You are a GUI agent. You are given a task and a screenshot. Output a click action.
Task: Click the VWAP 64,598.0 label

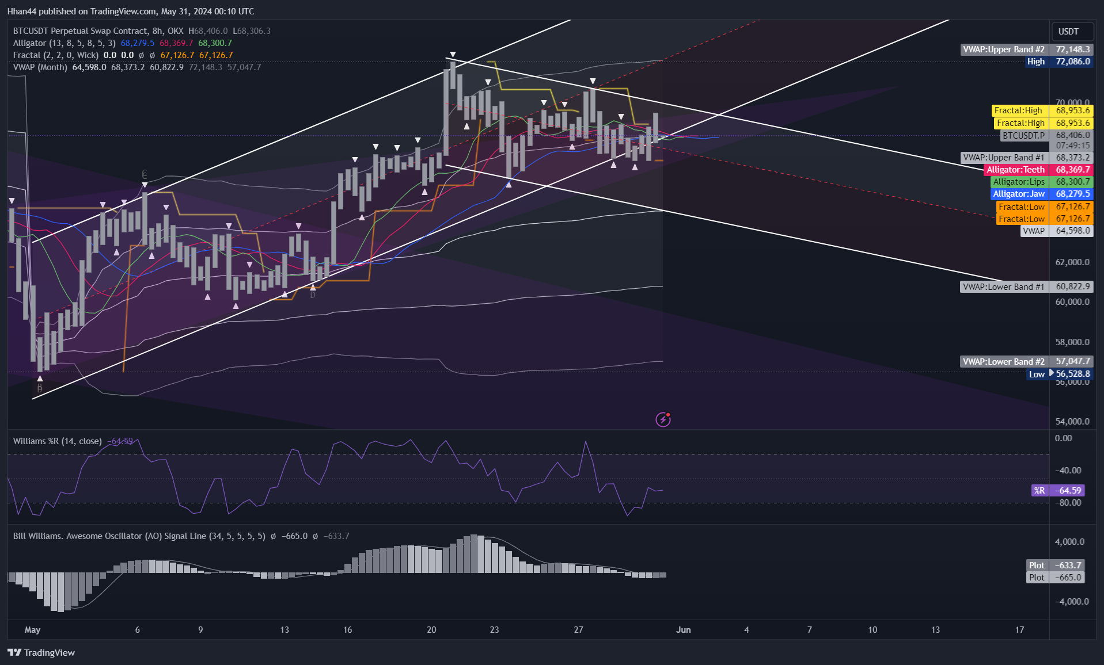1056,231
